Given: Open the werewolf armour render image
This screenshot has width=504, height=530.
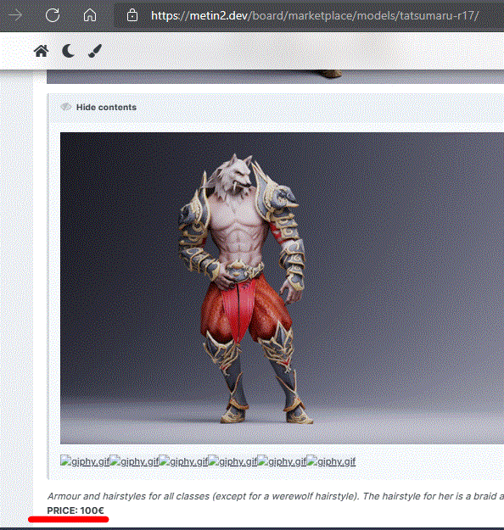Looking at the screenshot, I should (282, 288).
